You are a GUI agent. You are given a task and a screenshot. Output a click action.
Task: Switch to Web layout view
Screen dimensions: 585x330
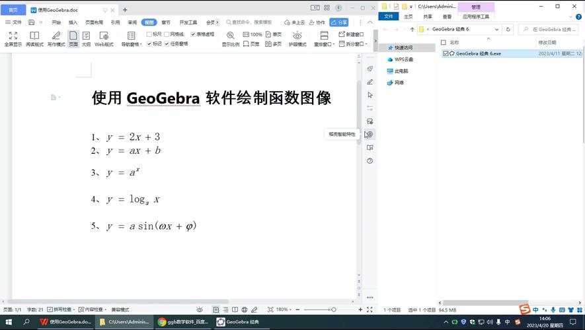click(104, 39)
